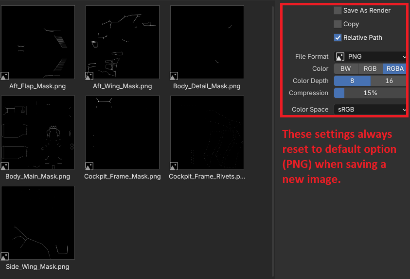Viewport: 410px width, 279px height.
Task: Click image type icon on Body_Detail_Mask thumbnail
Action: coord(174,76)
